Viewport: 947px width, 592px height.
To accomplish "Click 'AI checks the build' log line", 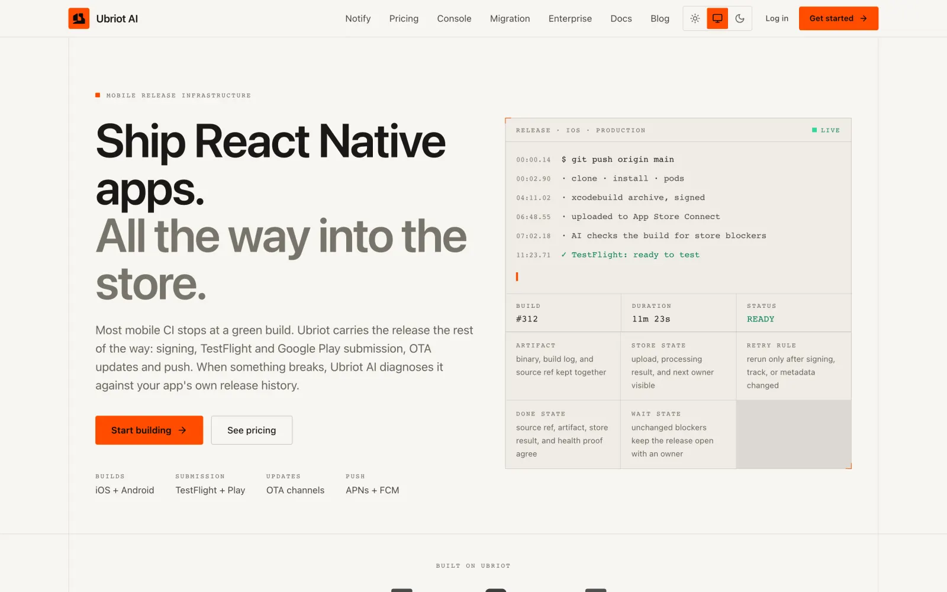I will pyautogui.click(x=664, y=236).
